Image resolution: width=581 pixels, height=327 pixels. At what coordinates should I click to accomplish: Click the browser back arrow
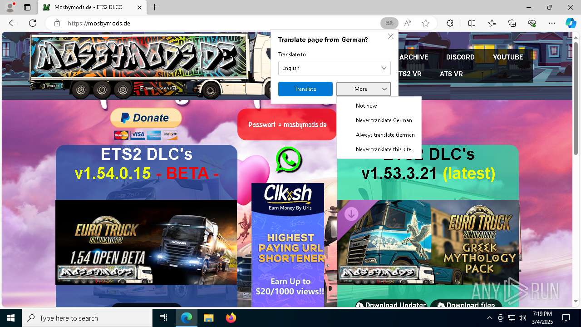coord(13,23)
